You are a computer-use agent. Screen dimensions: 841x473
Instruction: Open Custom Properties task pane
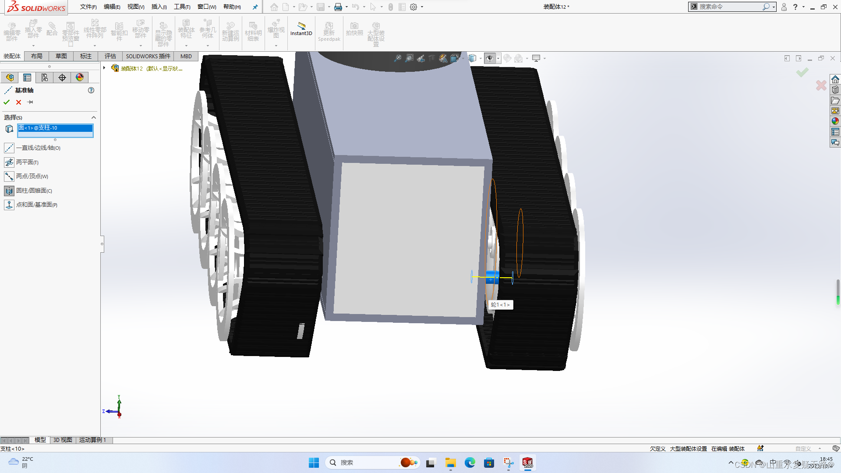click(835, 132)
